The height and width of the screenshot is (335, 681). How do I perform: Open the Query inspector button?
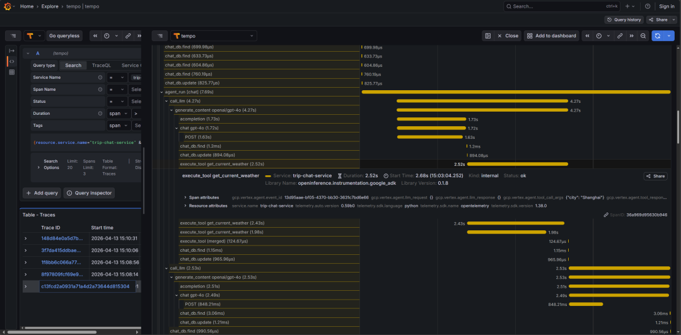pyautogui.click(x=89, y=193)
